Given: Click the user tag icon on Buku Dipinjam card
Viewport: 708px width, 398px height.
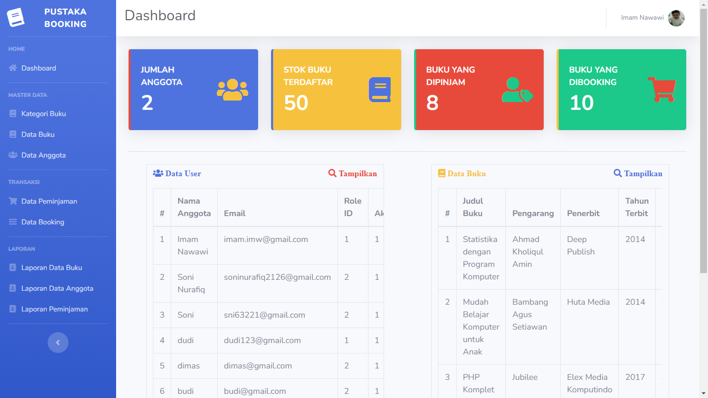Looking at the screenshot, I should 517,90.
